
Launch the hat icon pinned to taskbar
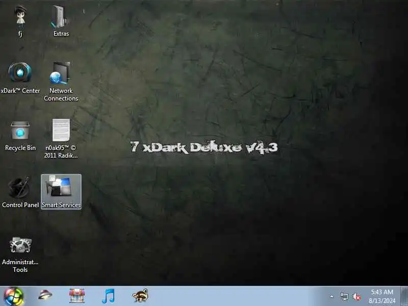tap(45, 295)
